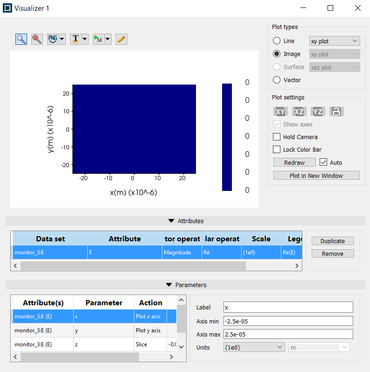Click the Re scalar operation cell
The height and width of the screenshot is (372, 370).
(222, 253)
